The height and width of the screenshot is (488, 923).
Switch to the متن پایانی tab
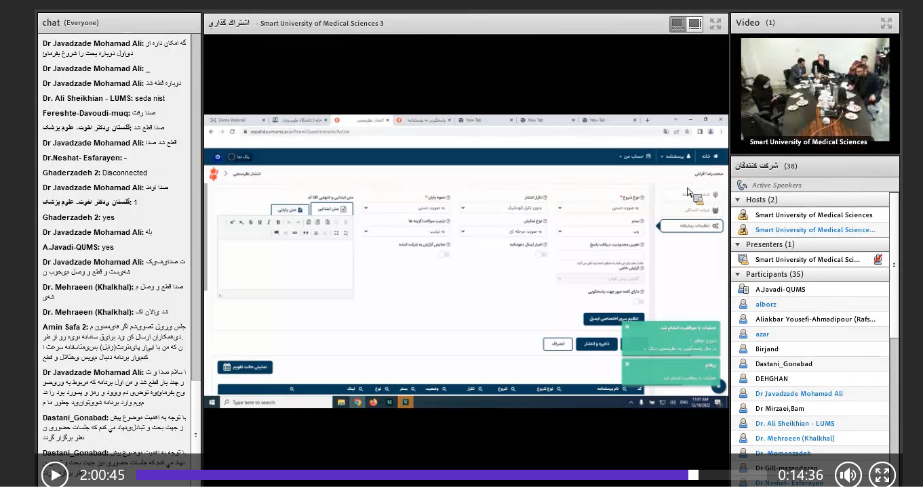click(x=291, y=209)
